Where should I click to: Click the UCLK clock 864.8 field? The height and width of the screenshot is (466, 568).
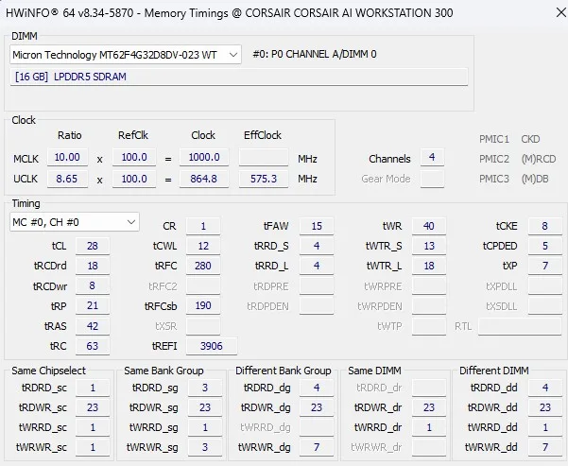point(203,179)
